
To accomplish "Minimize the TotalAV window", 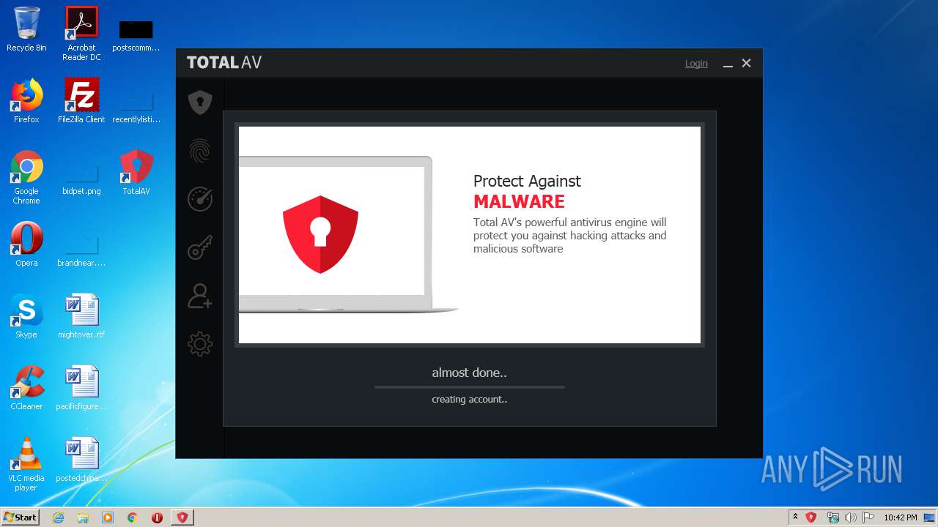I will [x=728, y=64].
